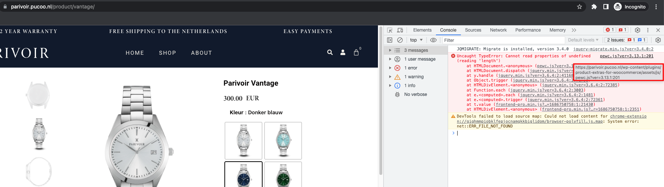Screen dimensions: 664x187
Task: Open the shopping cart bag icon
Action: pyautogui.click(x=356, y=53)
